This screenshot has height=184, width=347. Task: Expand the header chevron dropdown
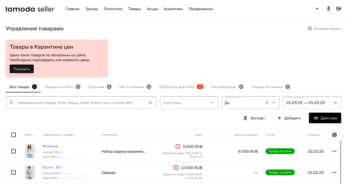point(317,9)
